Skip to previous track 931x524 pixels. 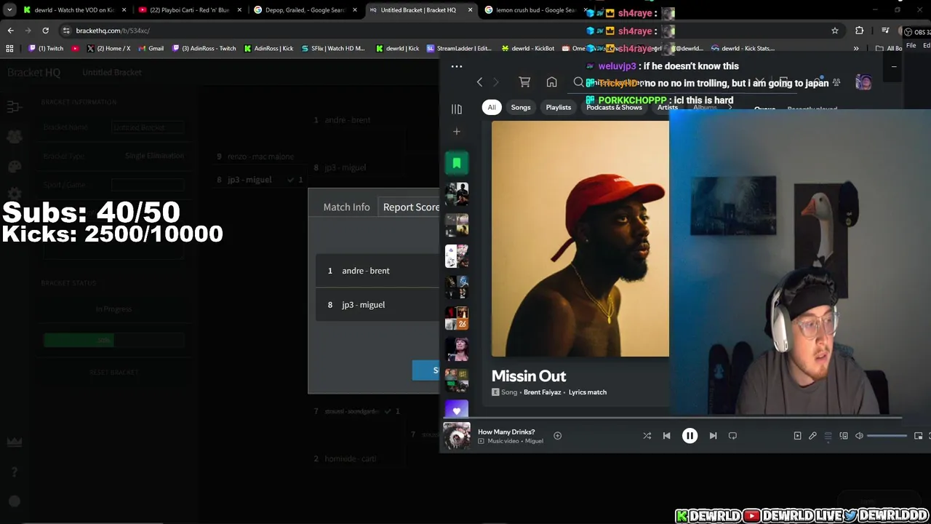(666, 436)
